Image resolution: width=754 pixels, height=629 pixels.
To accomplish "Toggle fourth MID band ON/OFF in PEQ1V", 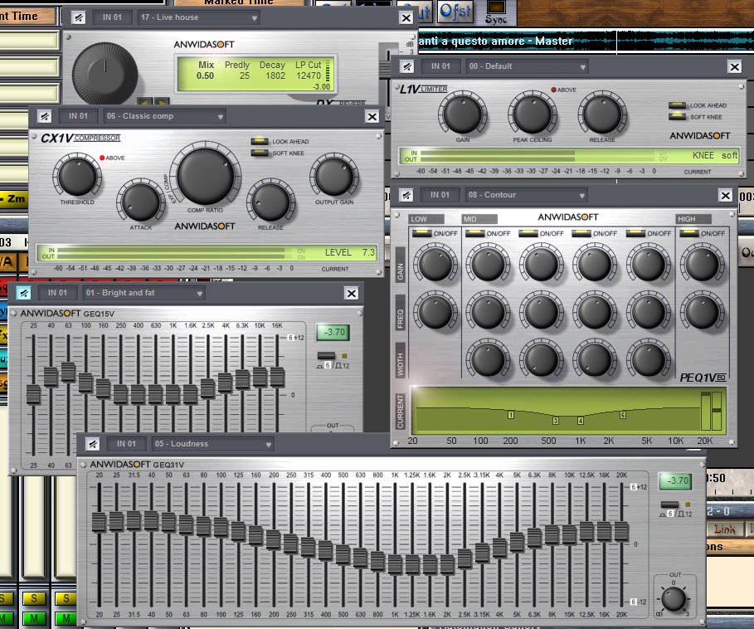I will (x=635, y=233).
